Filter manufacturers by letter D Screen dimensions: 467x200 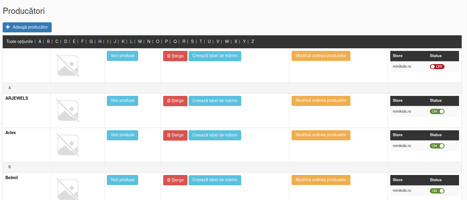tap(66, 41)
